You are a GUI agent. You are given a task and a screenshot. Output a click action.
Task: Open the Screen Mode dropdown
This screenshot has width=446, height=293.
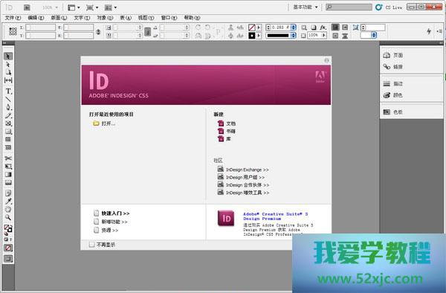click(92, 7)
